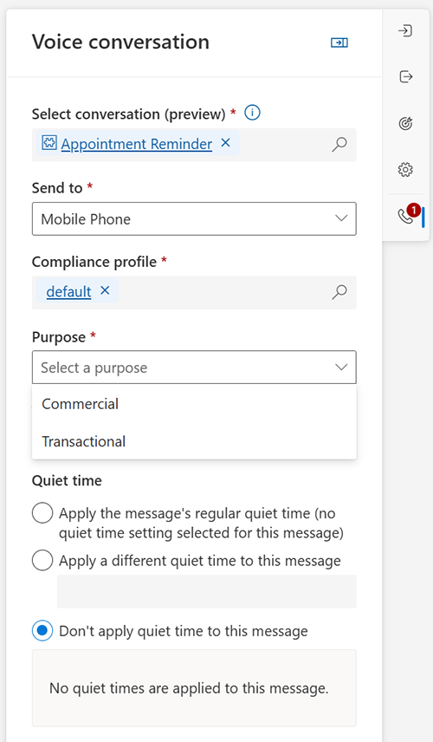Select Don't apply quiet time radio button
433x742 pixels.
tap(42, 631)
